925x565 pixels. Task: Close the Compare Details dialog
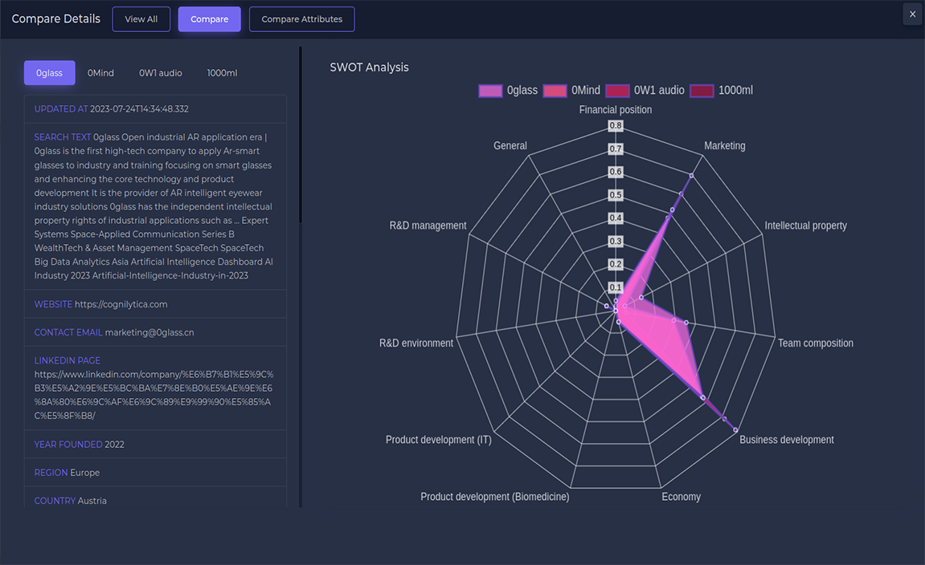pyautogui.click(x=912, y=14)
